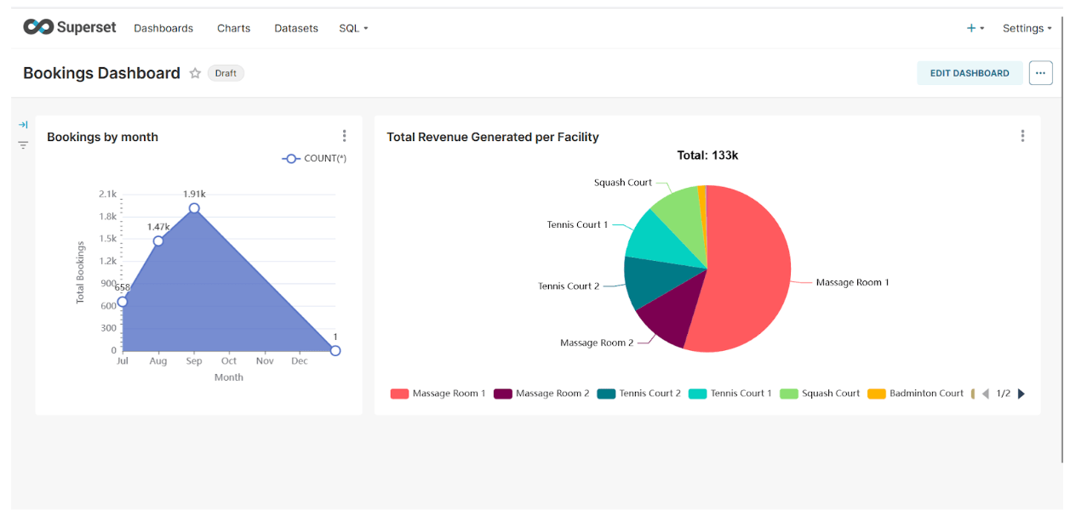This screenshot has width=1070, height=515.
Task: Toggle Squash Court legend item
Action: (821, 393)
